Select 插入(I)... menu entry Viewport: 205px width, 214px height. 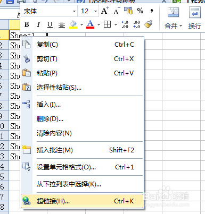pos(82,105)
